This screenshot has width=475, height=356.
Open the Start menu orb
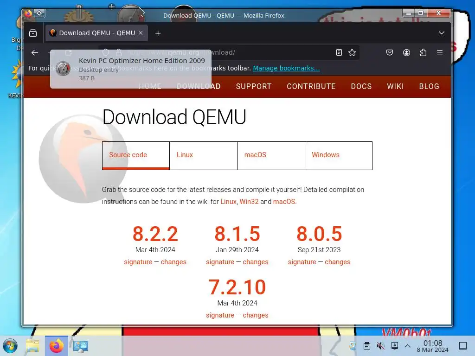click(x=10, y=346)
